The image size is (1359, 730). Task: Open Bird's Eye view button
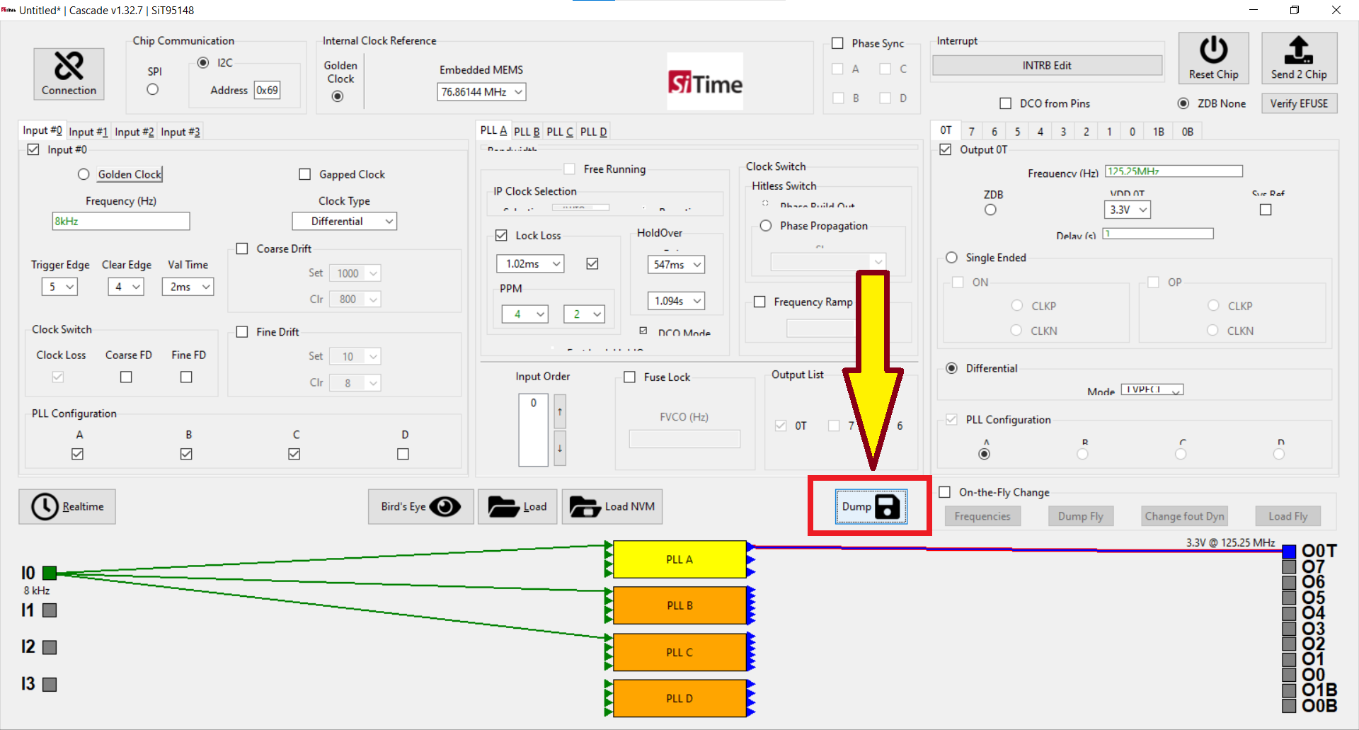coord(420,506)
